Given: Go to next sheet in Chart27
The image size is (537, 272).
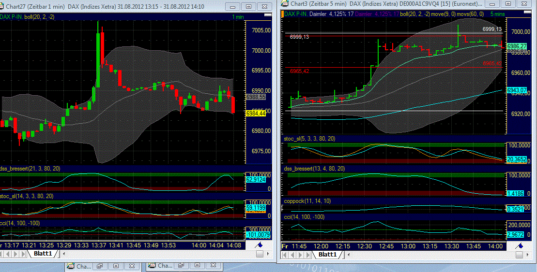Looking at the screenshot, I should click(16, 254).
